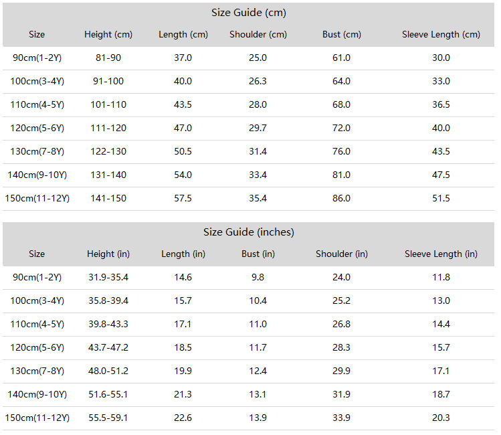Click the Bust (in) column header
The height and width of the screenshot is (435, 501).
258,254
